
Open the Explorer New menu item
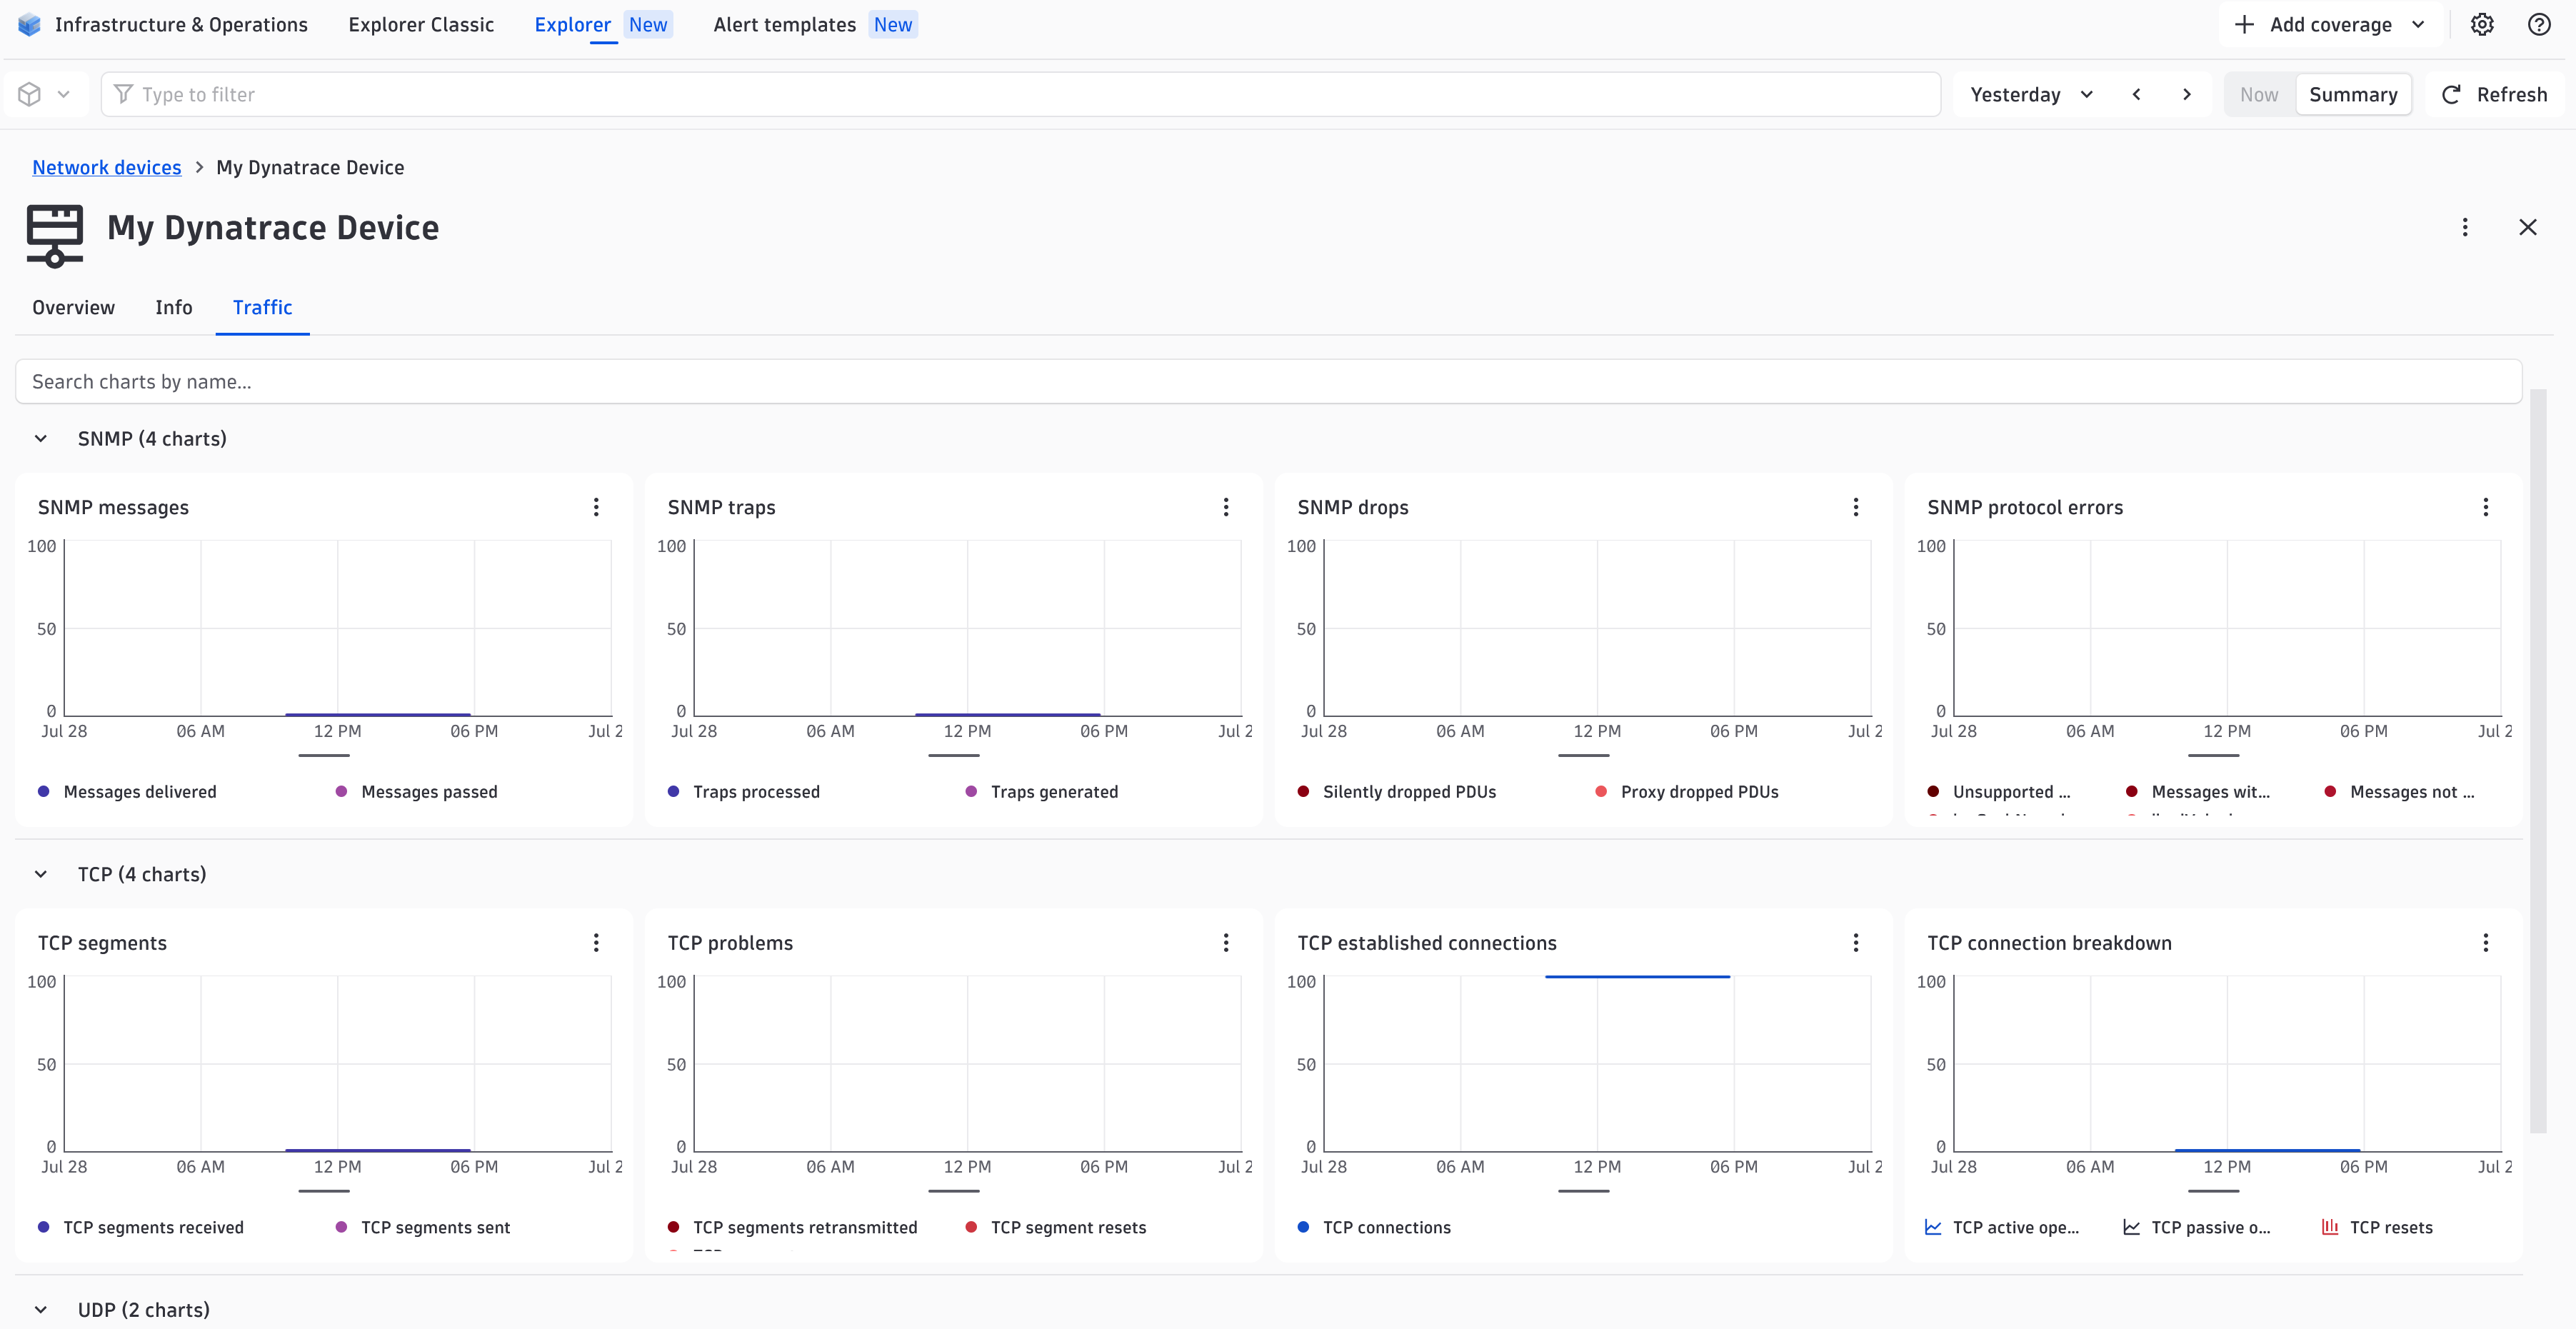(603, 25)
